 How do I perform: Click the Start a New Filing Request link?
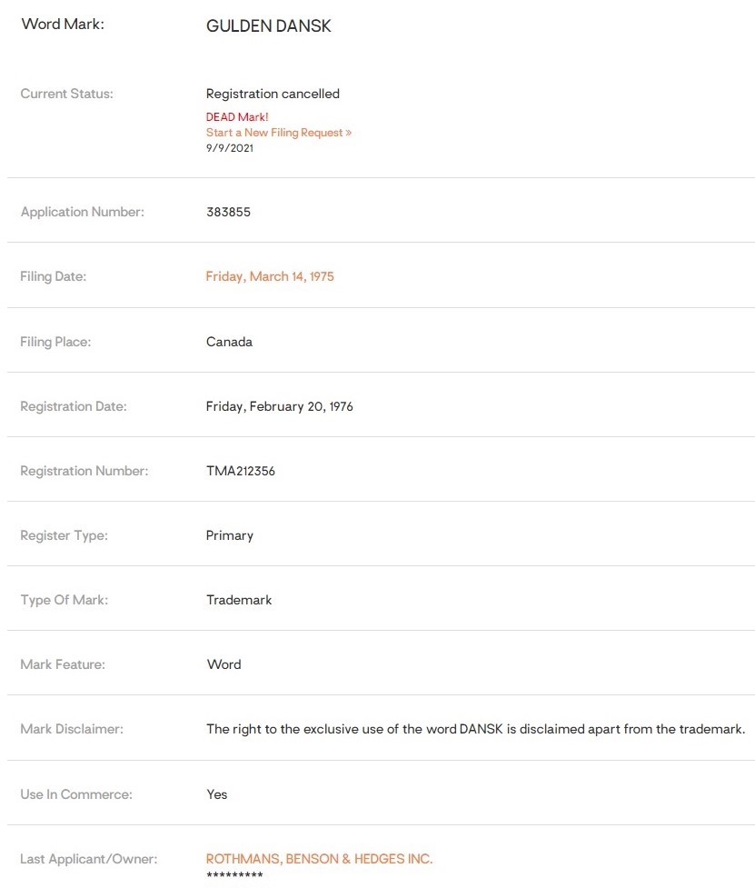click(x=278, y=133)
